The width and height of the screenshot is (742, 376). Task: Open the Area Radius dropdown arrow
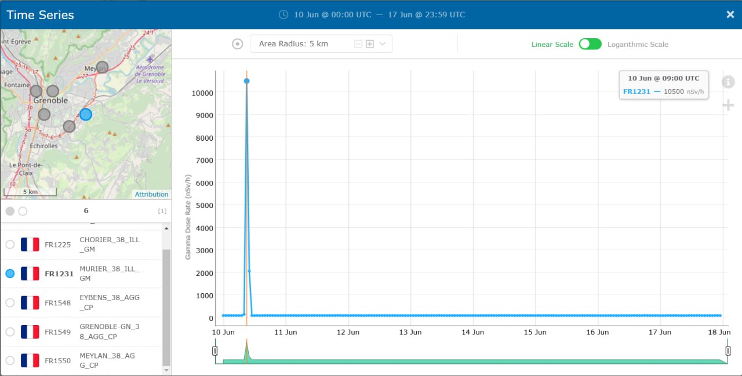click(383, 44)
